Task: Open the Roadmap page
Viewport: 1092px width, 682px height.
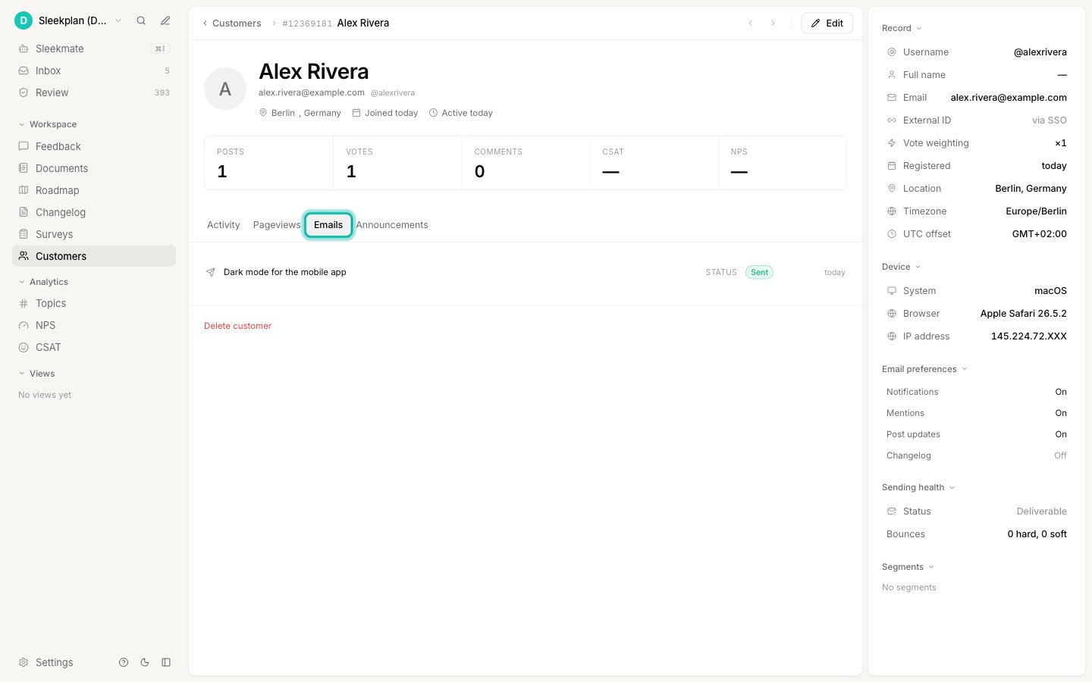Action: point(94,190)
